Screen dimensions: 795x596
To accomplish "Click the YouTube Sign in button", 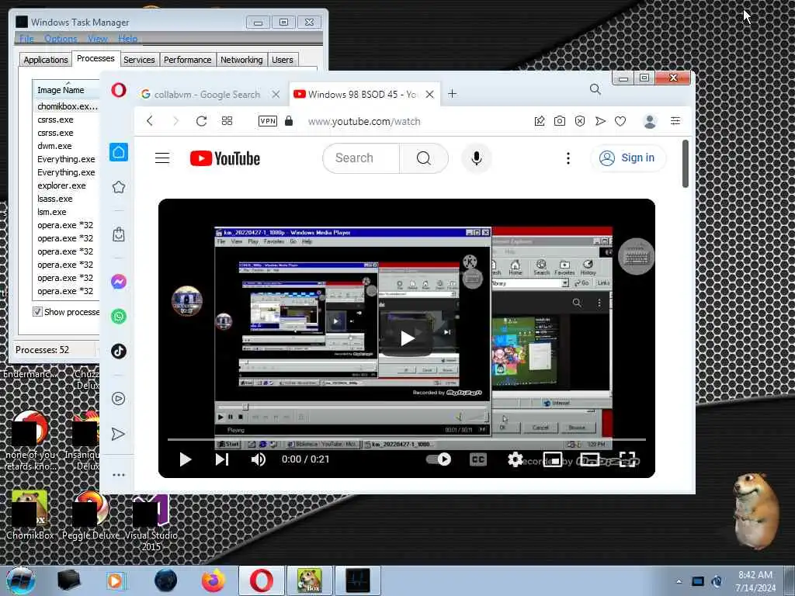I will coord(627,158).
